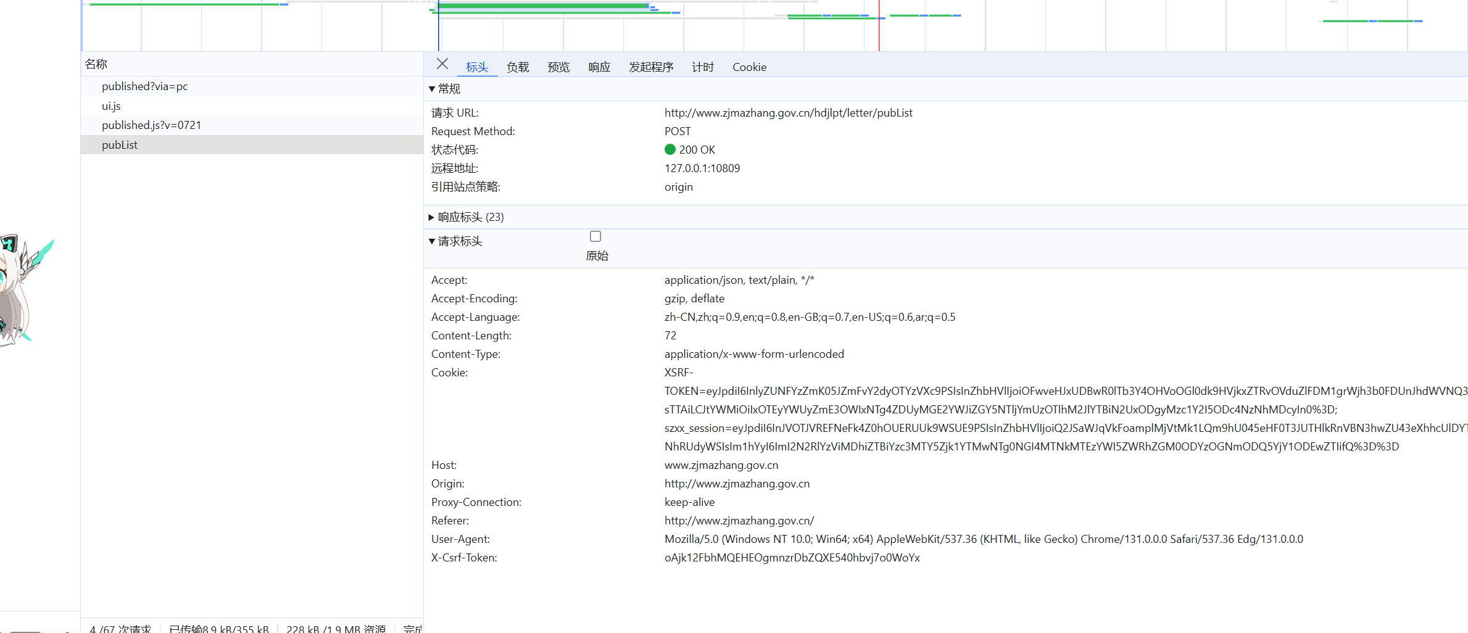Click the Accept-Language header value

click(810, 317)
